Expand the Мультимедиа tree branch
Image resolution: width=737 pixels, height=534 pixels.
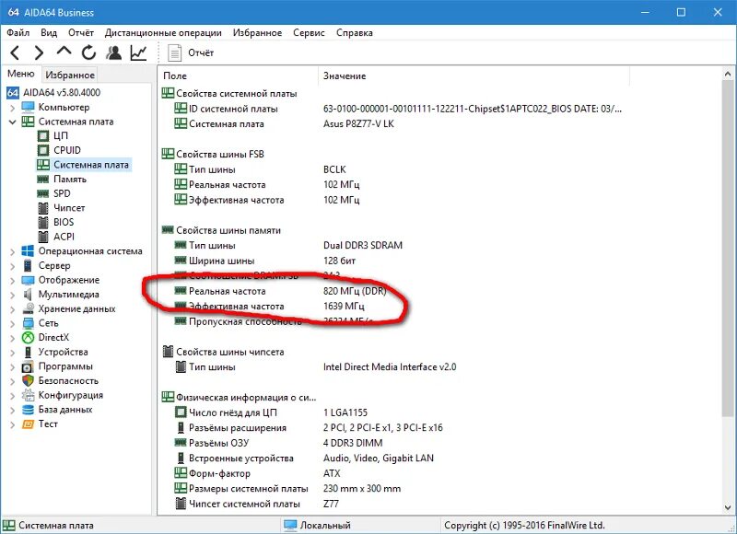pos(12,295)
